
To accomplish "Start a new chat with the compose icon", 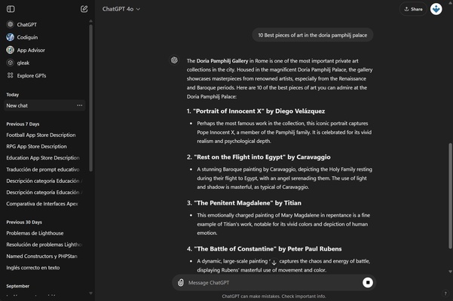I will (84, 9).
